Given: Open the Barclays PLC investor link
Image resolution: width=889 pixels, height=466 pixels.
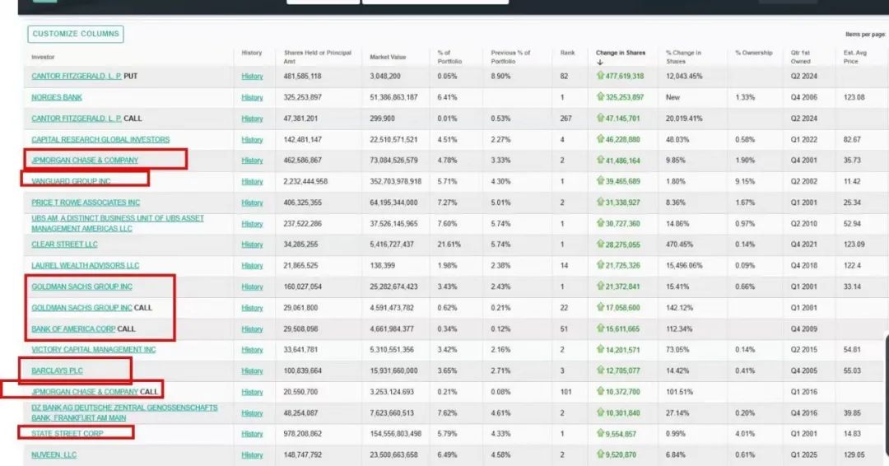Looking at the screenshot, I should click(57, 370).
